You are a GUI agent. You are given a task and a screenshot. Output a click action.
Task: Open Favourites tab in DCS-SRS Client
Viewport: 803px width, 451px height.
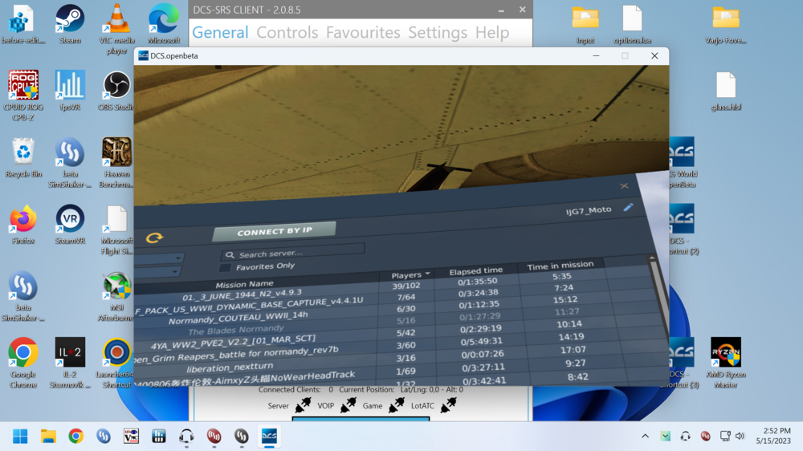coord(363,32)
